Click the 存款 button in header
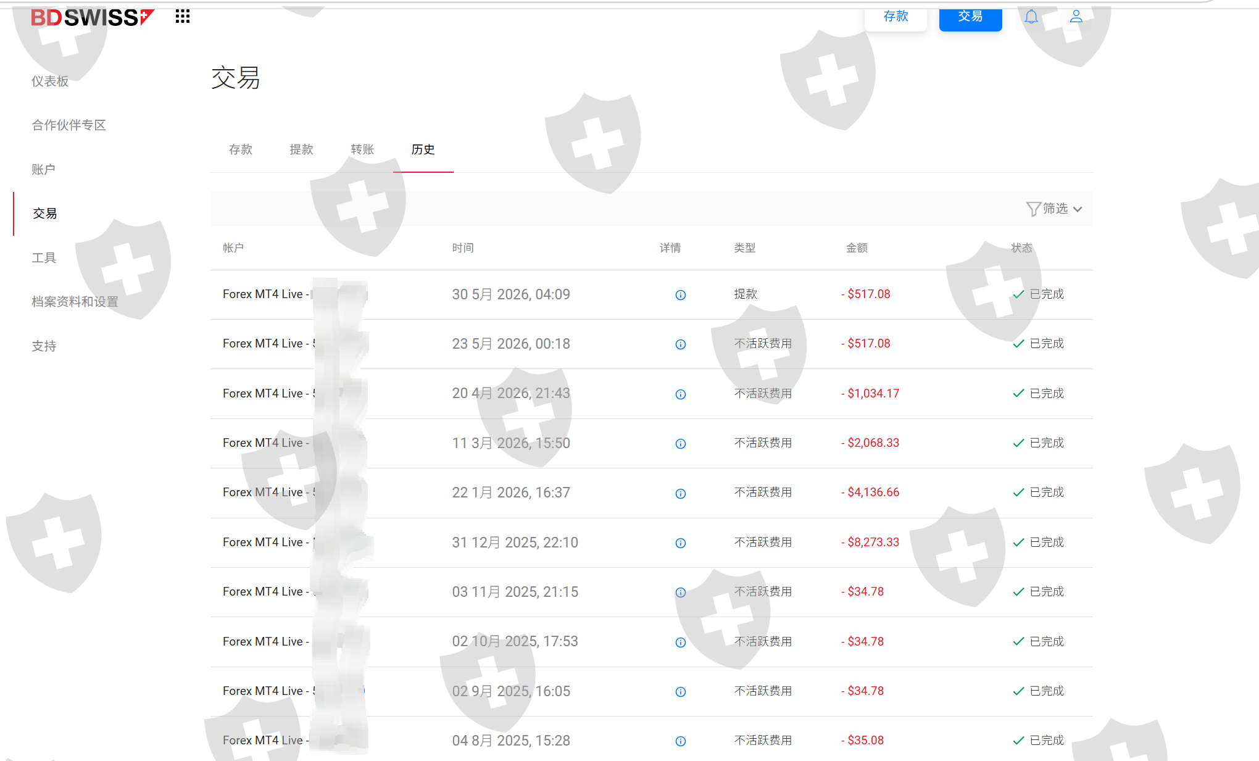 point(895,17)
